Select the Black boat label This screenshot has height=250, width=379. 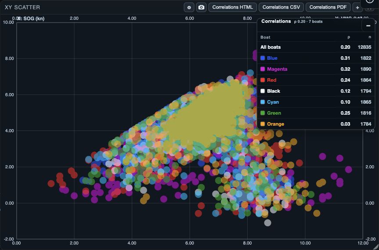coord(274,91)
